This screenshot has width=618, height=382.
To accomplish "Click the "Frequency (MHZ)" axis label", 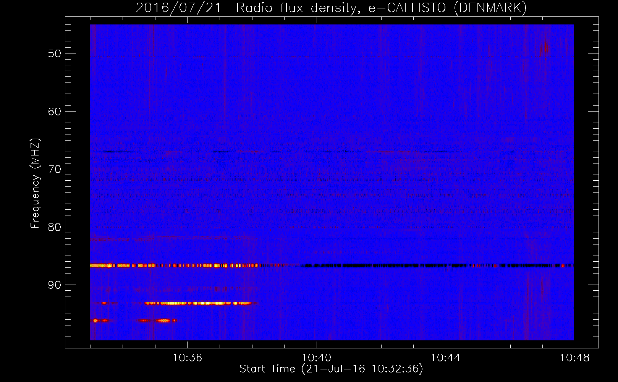I will click(35, 183).
